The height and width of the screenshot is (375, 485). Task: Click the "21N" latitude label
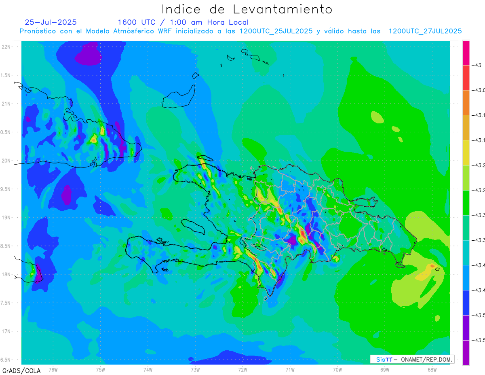coord(7,104)
